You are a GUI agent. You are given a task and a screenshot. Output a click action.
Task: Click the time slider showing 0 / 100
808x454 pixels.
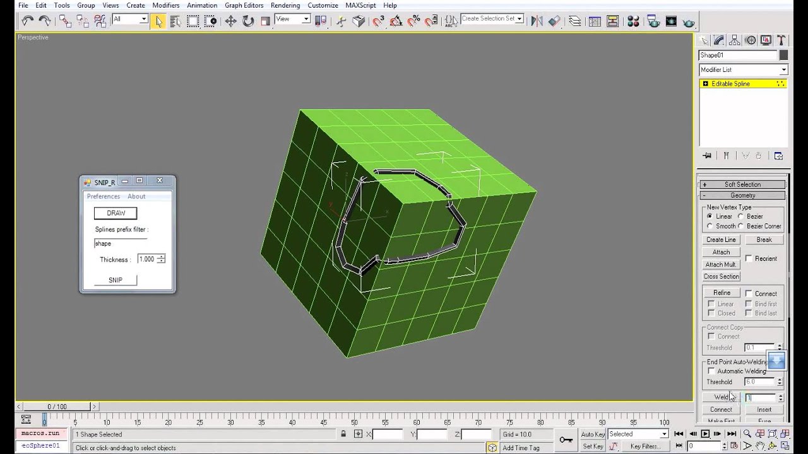coord(57,407)
